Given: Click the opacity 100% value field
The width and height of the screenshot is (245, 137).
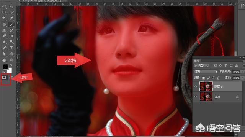Looking at the screenshot, I should [x=236, y=72].
